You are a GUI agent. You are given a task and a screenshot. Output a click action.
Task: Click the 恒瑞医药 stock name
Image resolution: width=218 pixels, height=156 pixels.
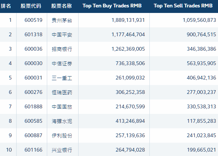click(x=62, y=92)
